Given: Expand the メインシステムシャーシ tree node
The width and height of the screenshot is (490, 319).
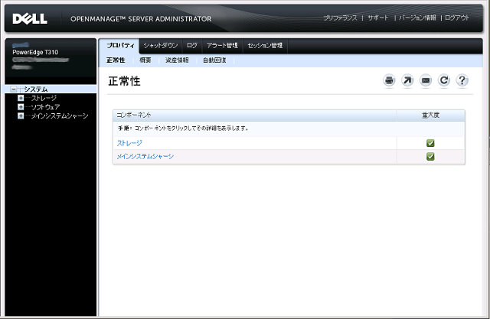Looking at the screenshot, I should pos(21,116).
